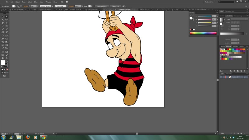Select the Zoom tool in the toolbox

[7, 58]
